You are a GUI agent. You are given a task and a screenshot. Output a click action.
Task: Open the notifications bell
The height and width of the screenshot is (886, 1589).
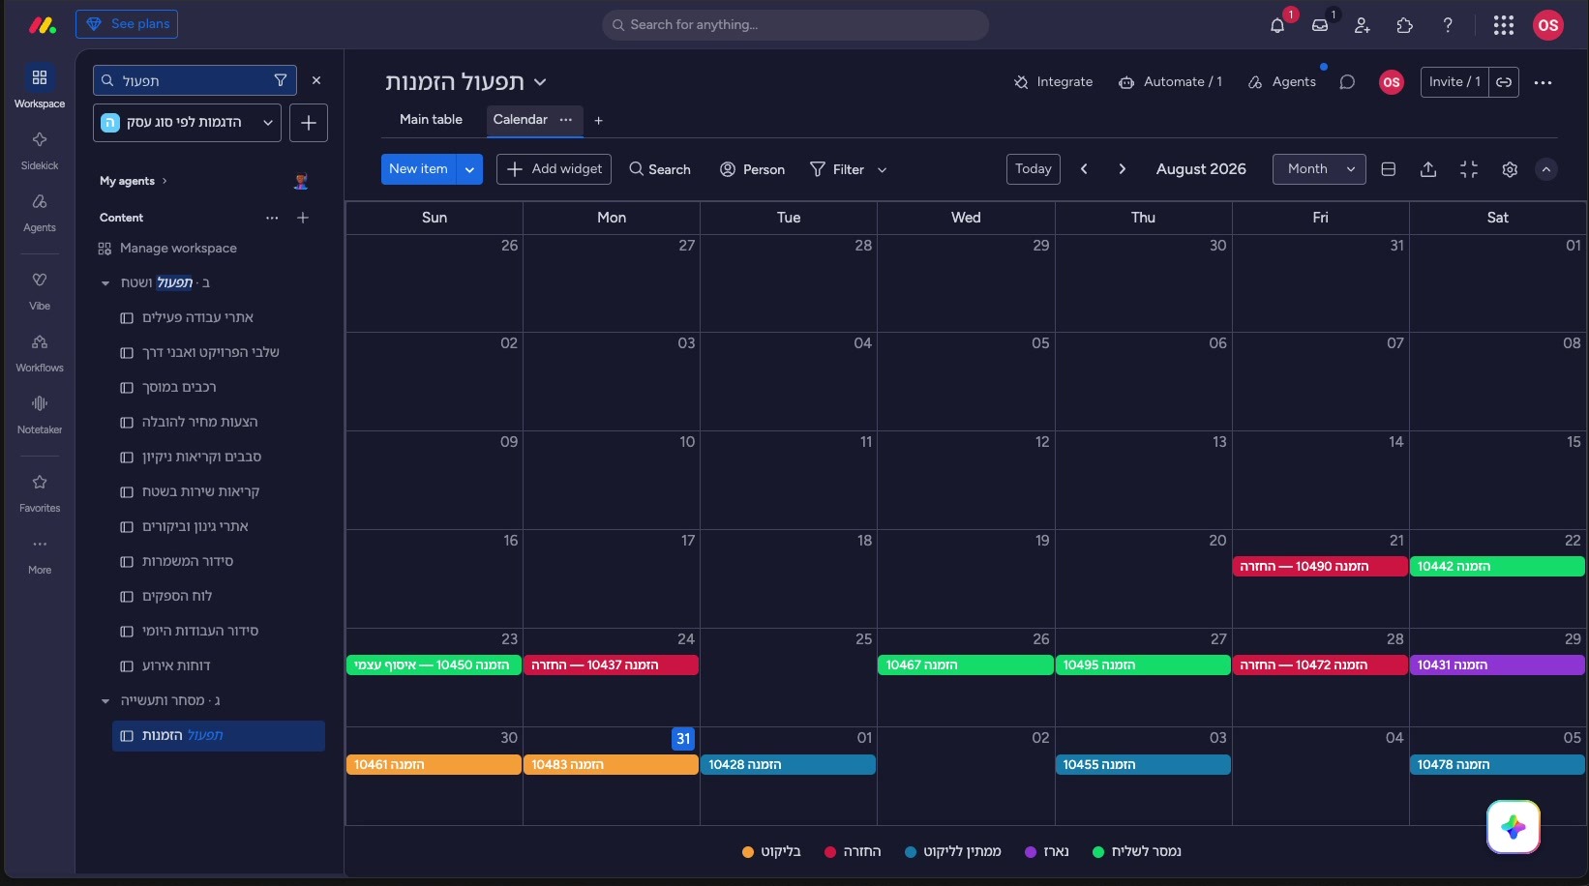pos(1277,25)
